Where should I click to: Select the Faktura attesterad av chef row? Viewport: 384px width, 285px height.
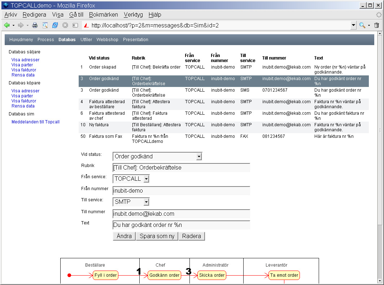pyautogui.click(x=224, y=115)
